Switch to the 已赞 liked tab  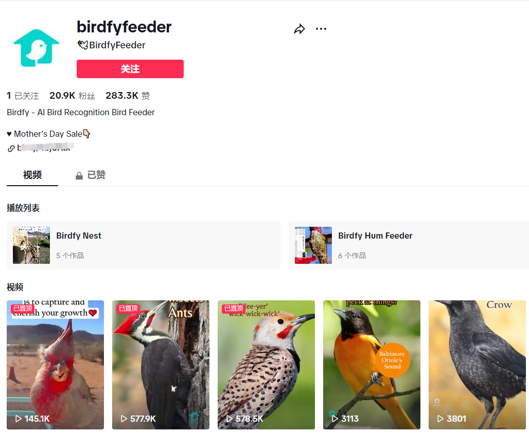[90, 175]
